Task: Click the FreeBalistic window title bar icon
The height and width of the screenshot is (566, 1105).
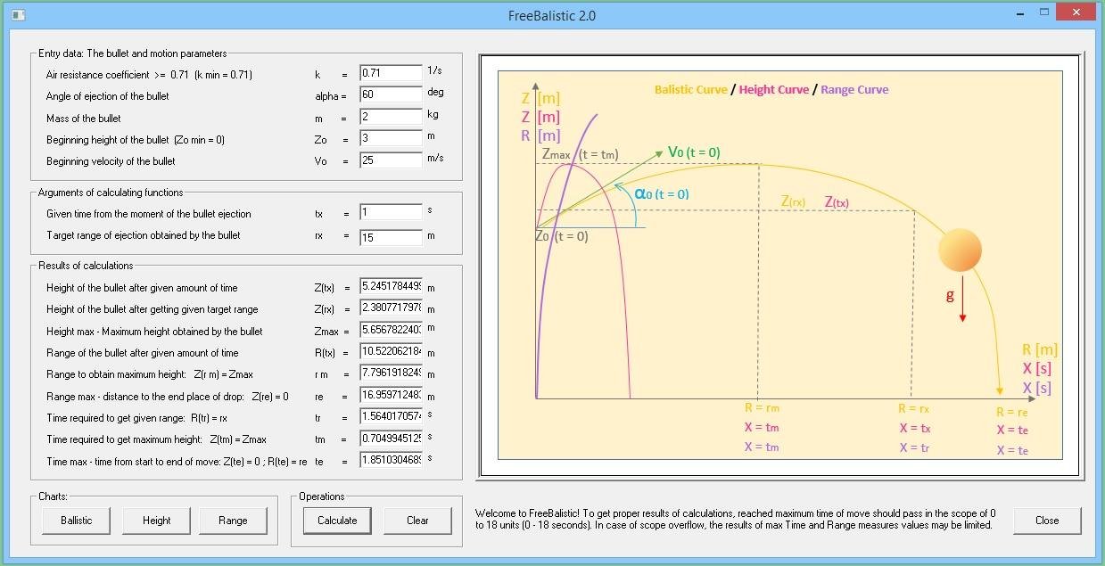Action: (20, 15)
